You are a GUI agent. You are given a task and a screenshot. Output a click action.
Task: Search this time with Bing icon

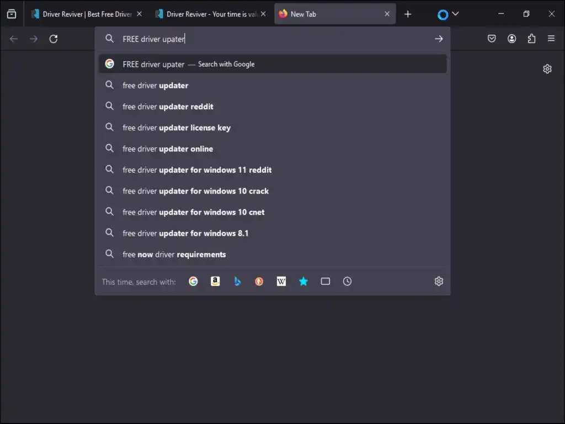237,281
